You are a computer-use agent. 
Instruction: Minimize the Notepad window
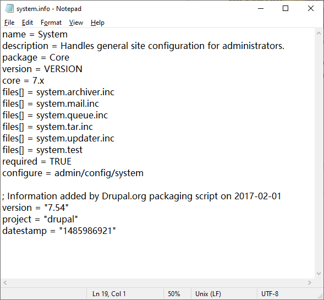[x=261, y=8]
